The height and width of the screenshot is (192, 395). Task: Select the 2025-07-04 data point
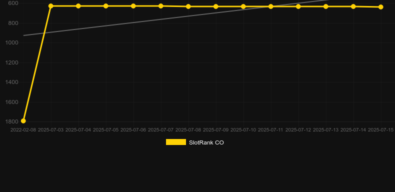coord(78,6)
